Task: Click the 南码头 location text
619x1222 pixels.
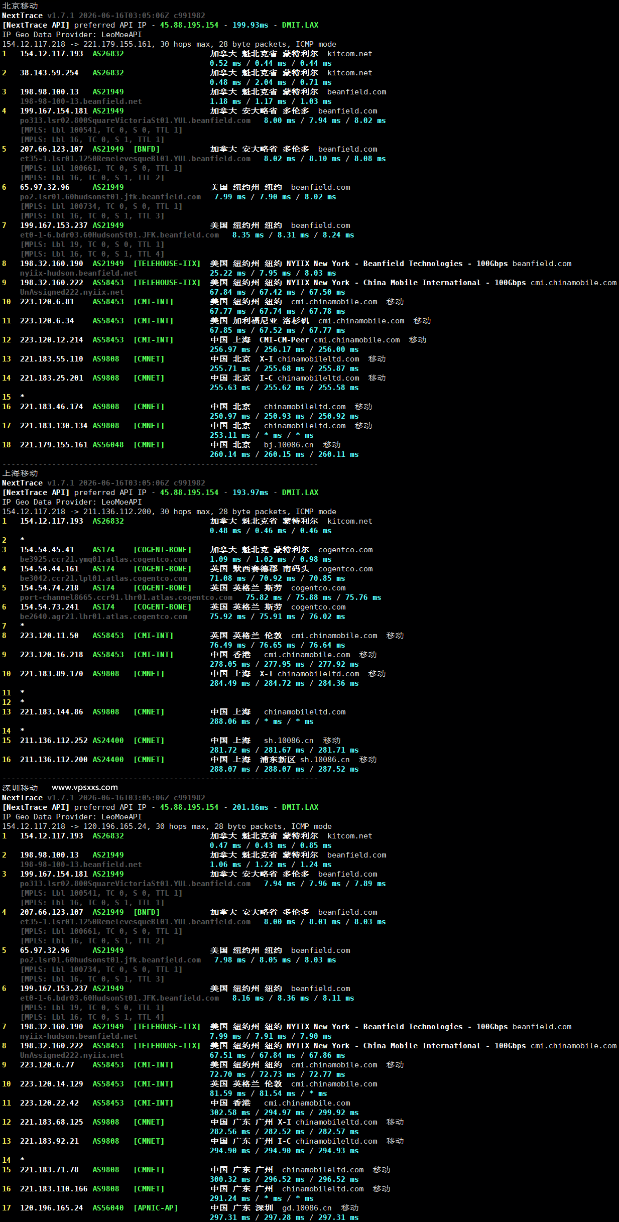Action: tap(296, 569)
